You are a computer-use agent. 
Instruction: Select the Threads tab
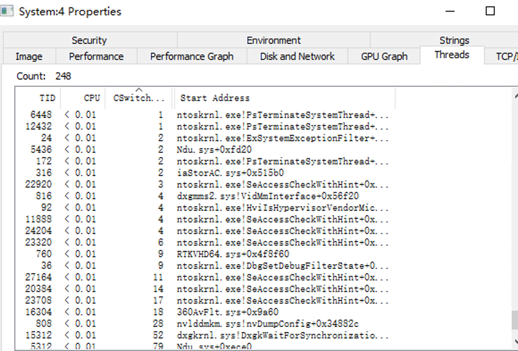click(x=452, y=55)
